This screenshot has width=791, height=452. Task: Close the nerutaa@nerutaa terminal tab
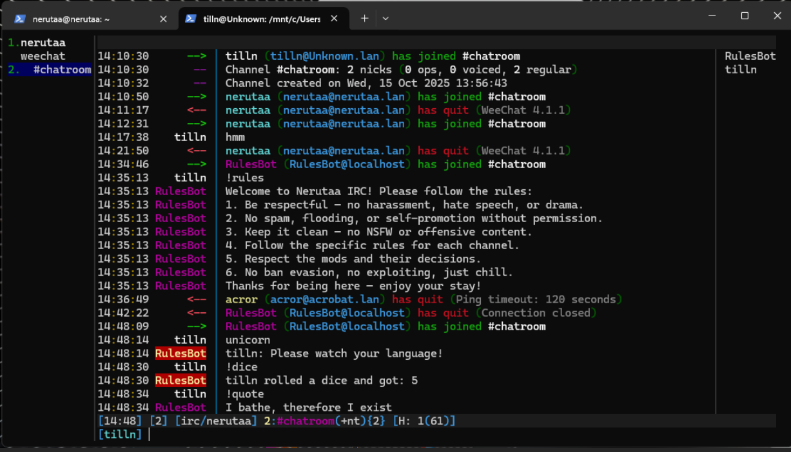tap(163, 19)
